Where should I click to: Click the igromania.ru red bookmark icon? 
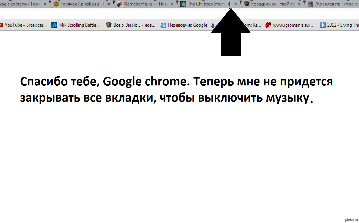click(268, 25)
